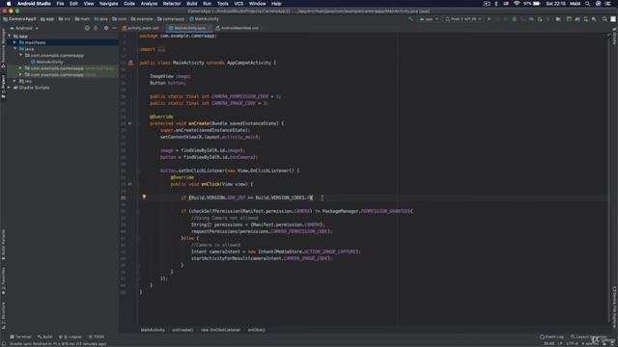Open the Event Log
Image resolution: width=618 pixels, height=347 pixels.
pos(551,336)
